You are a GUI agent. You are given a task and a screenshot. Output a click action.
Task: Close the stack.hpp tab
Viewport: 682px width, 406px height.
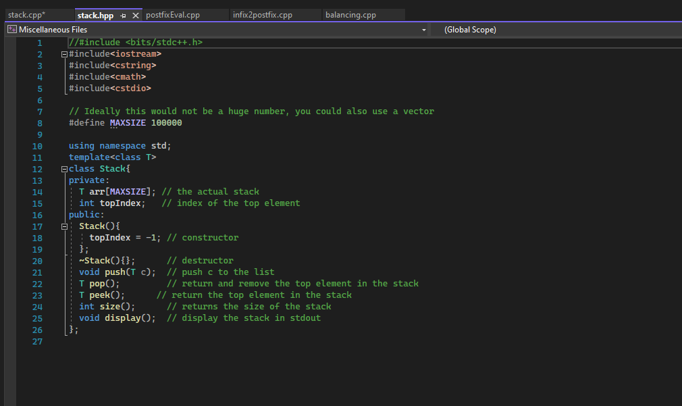tap(134, 14)
